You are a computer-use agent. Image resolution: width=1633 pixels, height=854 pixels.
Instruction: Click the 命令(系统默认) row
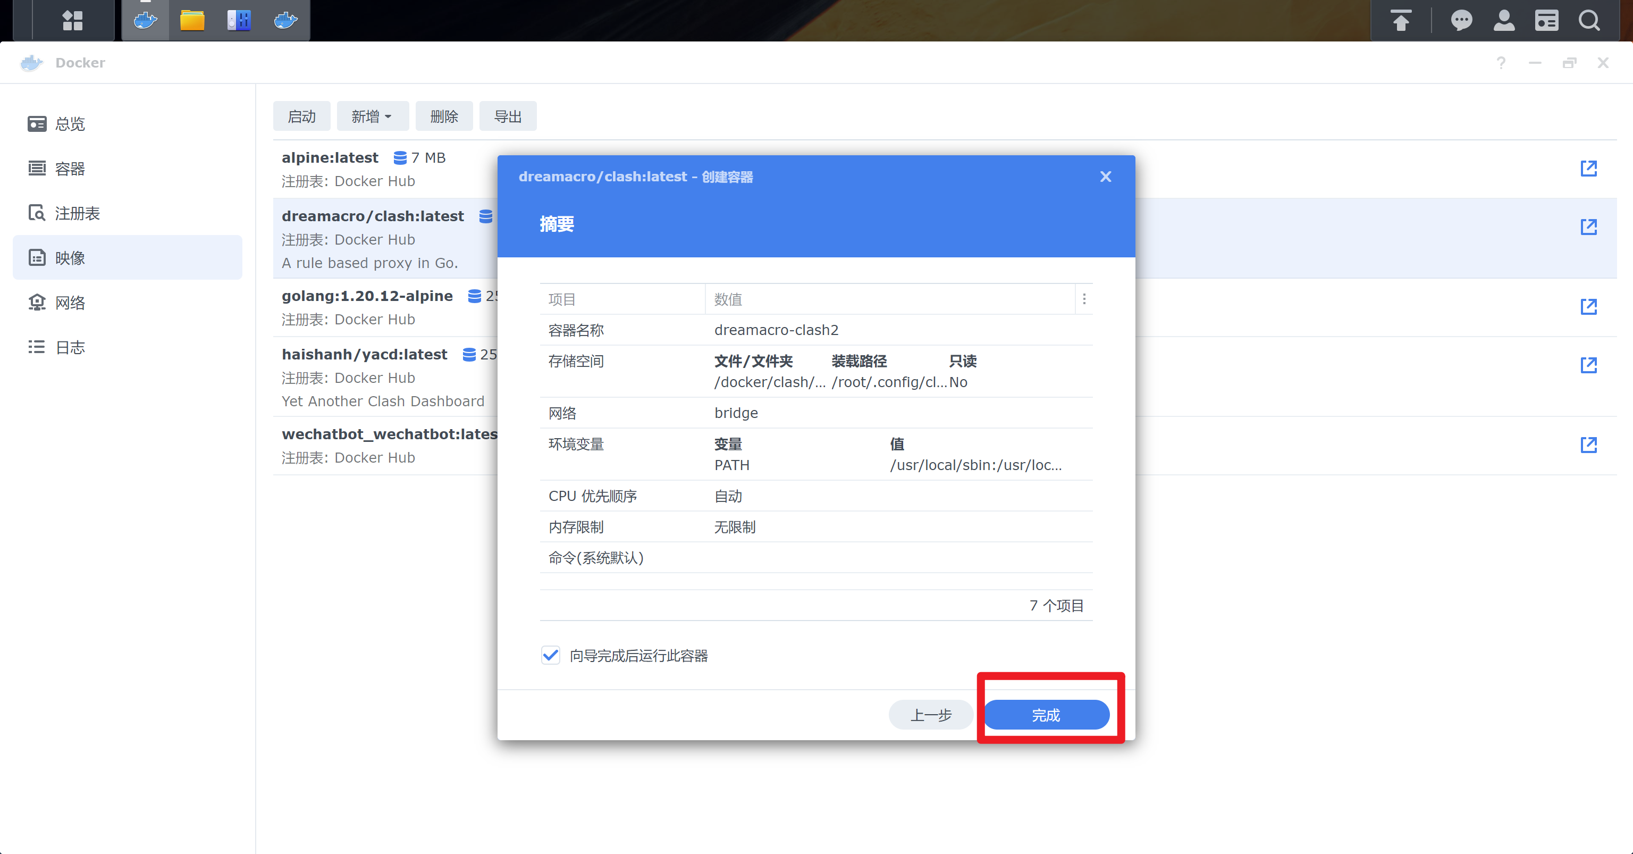point(816,558)
